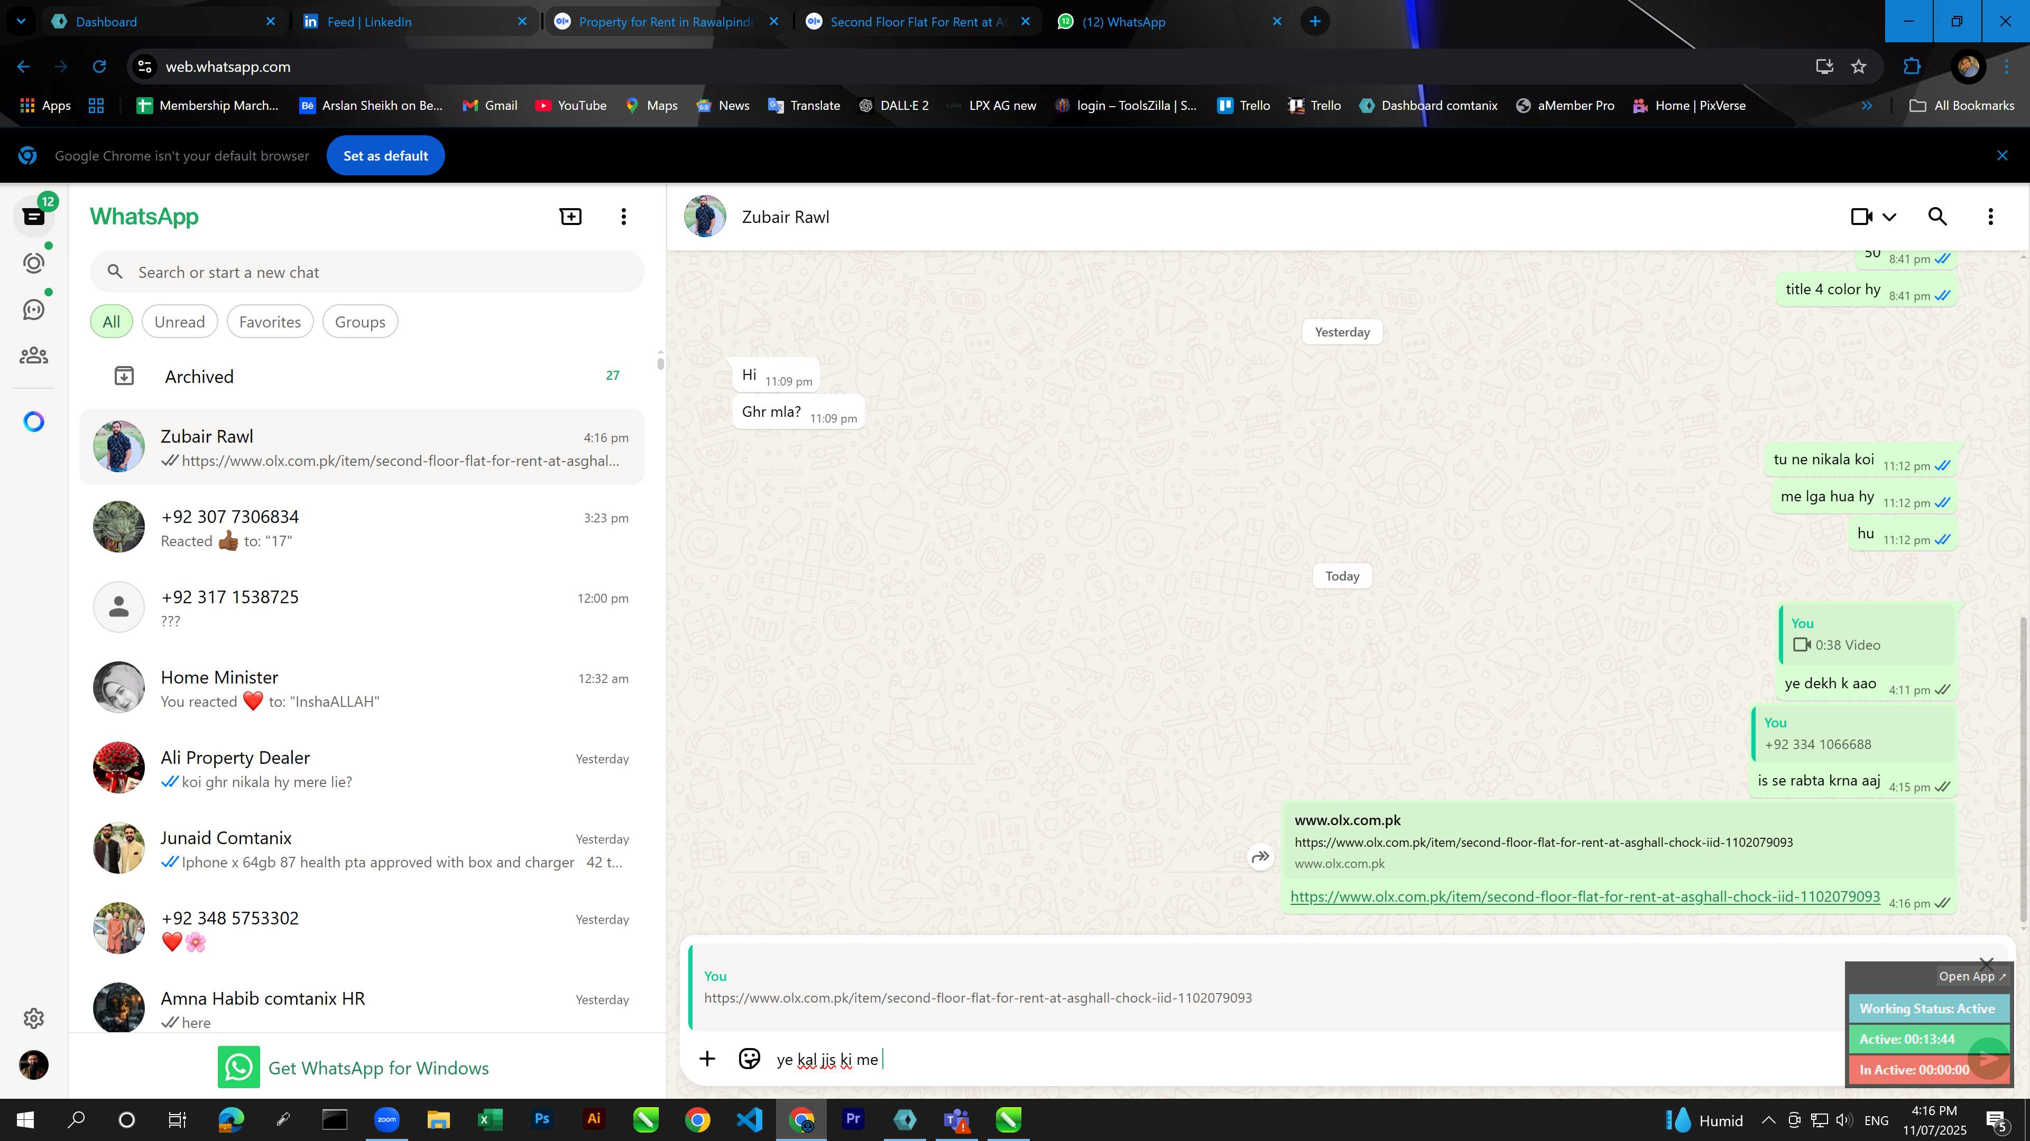Select the Favorites chat filter

click(270, 322)
